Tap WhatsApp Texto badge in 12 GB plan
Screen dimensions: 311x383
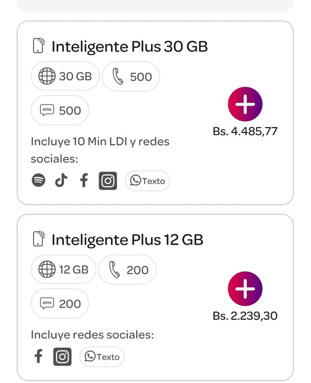click(102, 357)
